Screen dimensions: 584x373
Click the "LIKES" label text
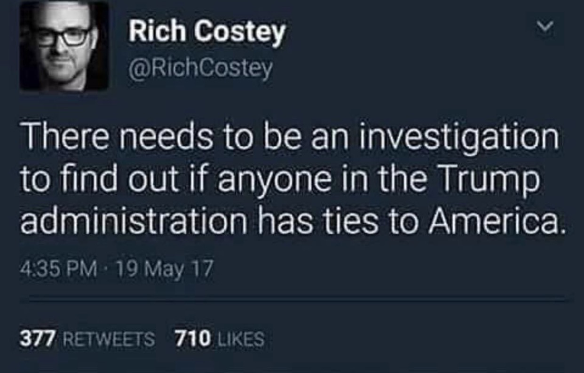click(241, 339)
